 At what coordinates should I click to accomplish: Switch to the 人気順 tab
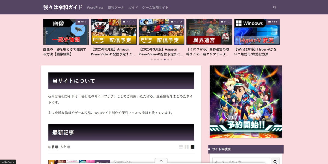point(65,147)
